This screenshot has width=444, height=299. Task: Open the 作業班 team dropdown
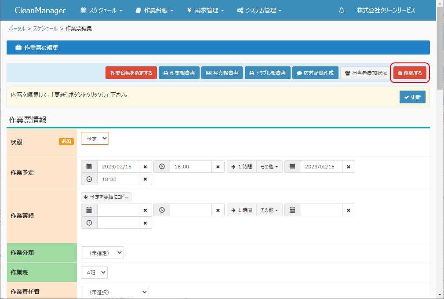(x=94, y=273)
